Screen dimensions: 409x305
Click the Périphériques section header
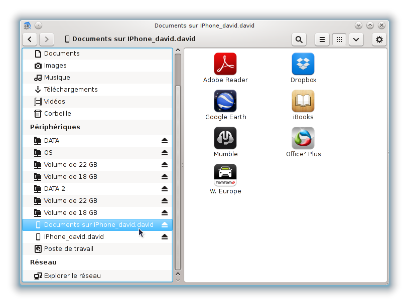point(55,127)
